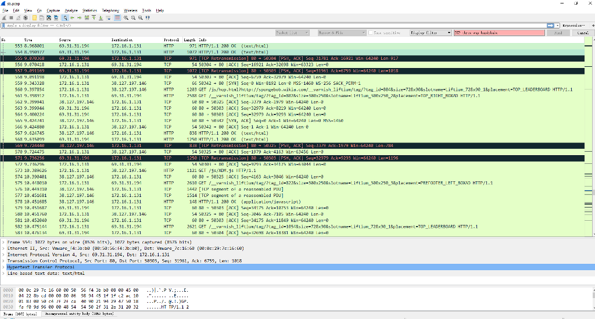Toggle packet list colorization

[x=117, y=18]
